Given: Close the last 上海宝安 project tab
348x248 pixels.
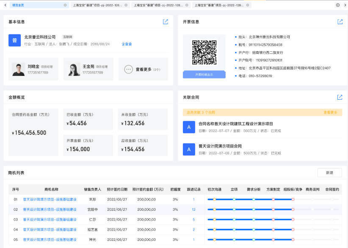Looking at the screenshot, I should (248, 5).
